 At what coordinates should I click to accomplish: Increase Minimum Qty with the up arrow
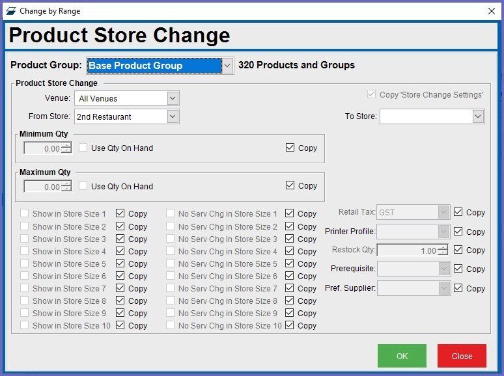pos(66,145)
